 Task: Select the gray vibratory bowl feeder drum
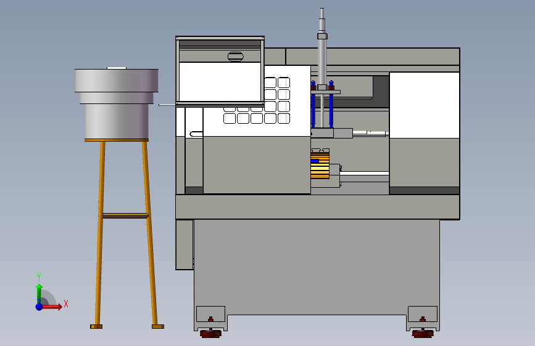tap(117, 104)
